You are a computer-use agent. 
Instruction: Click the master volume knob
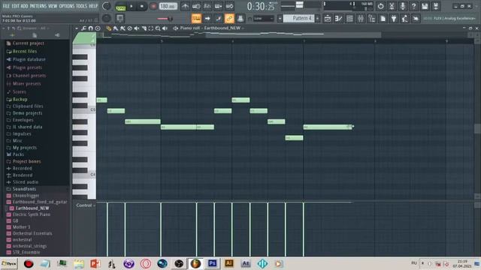[x=107, y=6]
